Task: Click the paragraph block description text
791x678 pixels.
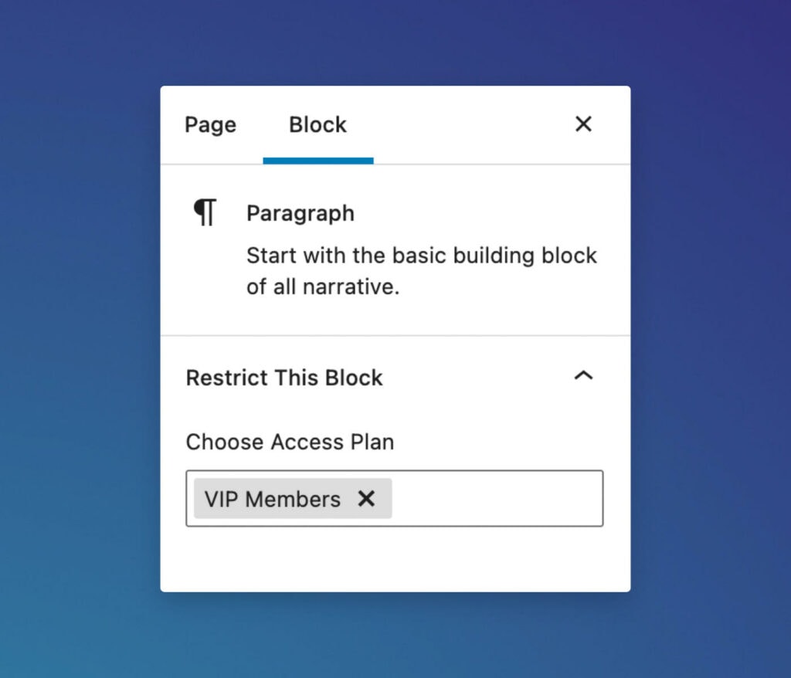Action: tap(421, 270)
